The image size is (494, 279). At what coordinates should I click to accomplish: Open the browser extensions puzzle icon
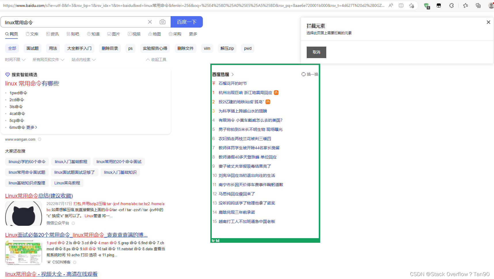coord(451,5)
